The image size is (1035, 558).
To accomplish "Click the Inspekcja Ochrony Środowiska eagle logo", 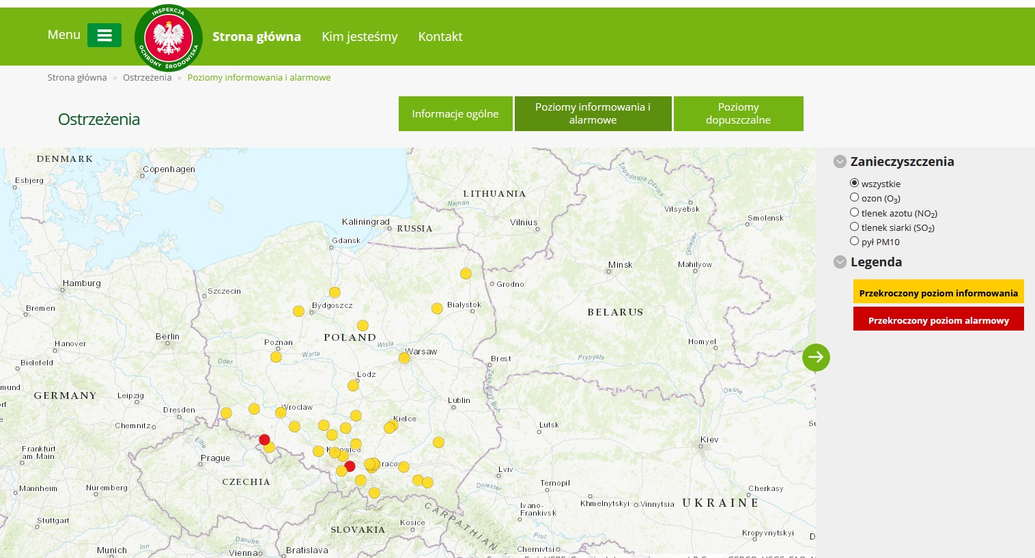I will click(169, 38).
